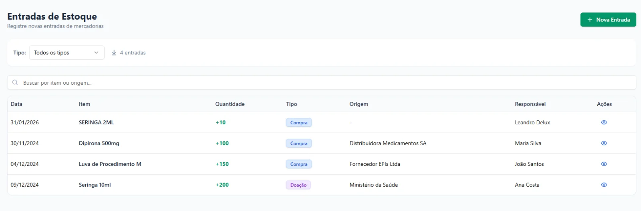
Task: Click origin Distribuidora Medicamentos SA
Action: pos(388,143)
